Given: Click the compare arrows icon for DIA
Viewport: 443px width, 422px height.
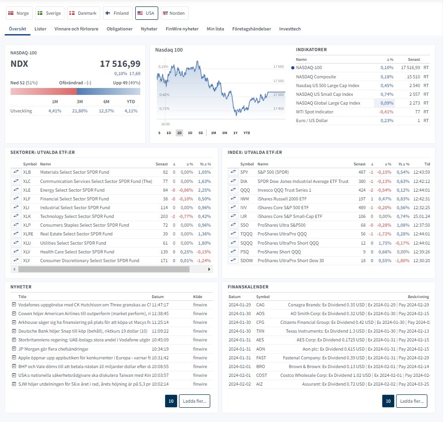Looking at the screenshot, I should (x=233, y=181).
